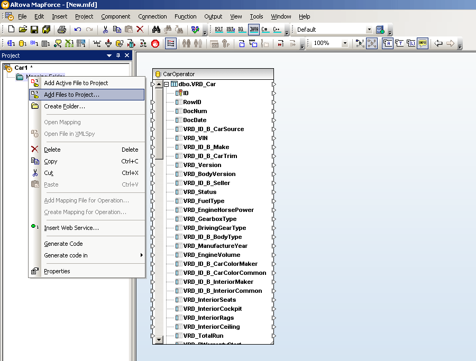The image size is (476, 361).
Task: Open the Function menu
Action: pyautogui.click(x=186, y=16)
